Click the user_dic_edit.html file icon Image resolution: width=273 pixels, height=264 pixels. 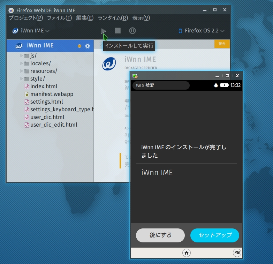click(26, 125)
